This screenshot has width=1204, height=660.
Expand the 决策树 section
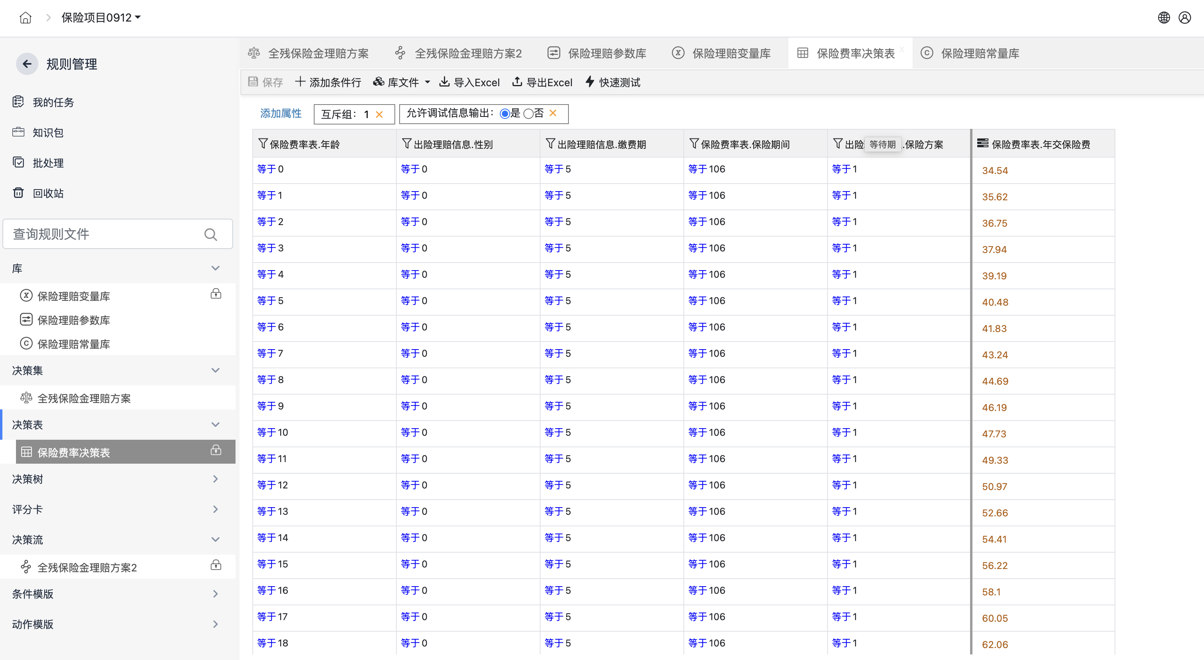216,479
